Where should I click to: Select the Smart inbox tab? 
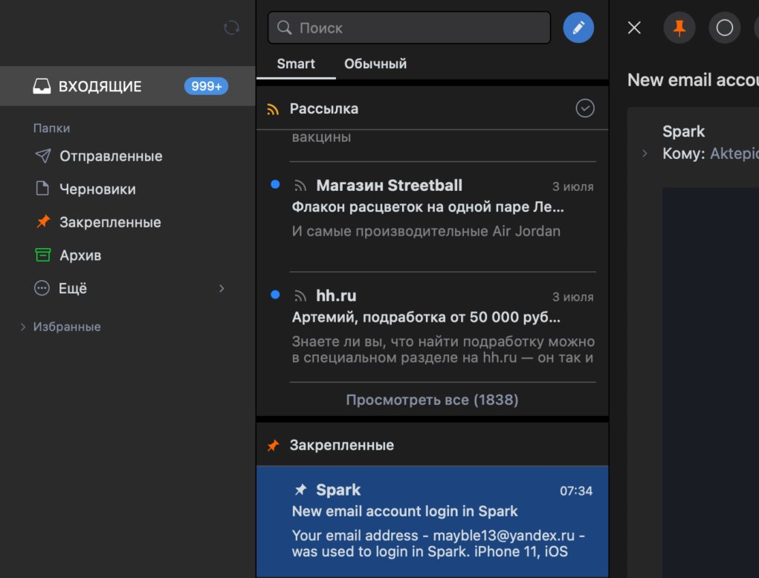click(296, 64)
